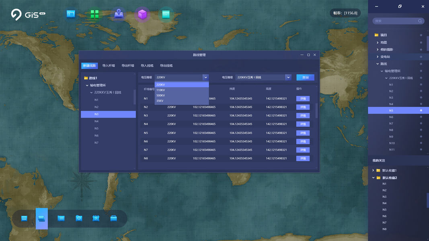Open the blue window panel icon in top toolbar
This screenshot has width=429, height=241.
click(71, 14)
